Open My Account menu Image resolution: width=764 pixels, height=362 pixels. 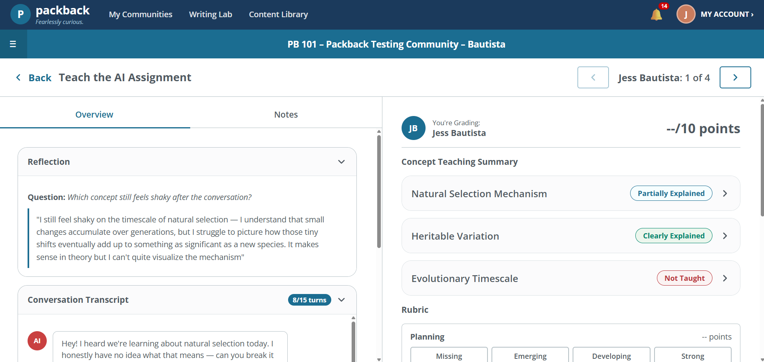coord(727,14)
